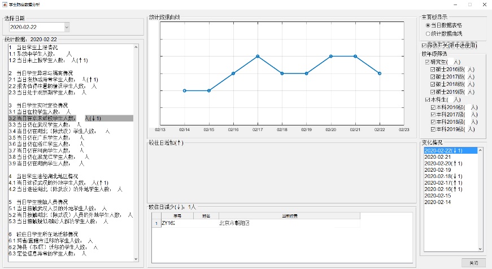
Task: Select 2020-02-14 in the 变化情况 list
Action: click(x=437, y=202)
